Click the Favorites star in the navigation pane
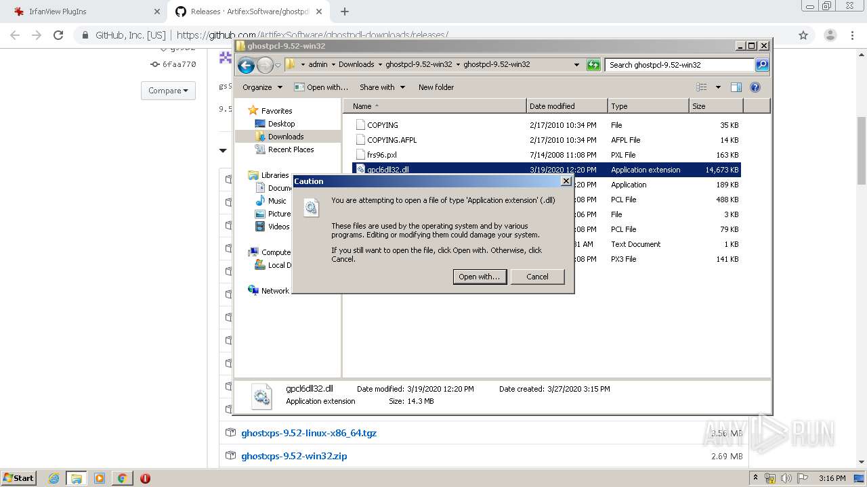Image resolution: width=867 pixels, height=487 pixels. (253, 110)
